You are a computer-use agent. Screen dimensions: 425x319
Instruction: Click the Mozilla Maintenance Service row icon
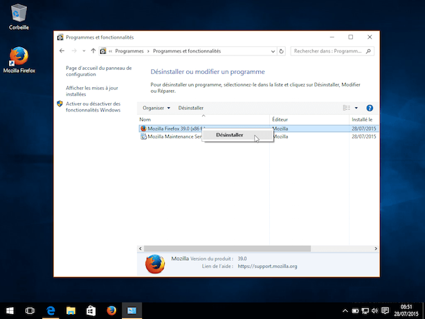click(143, 136)
